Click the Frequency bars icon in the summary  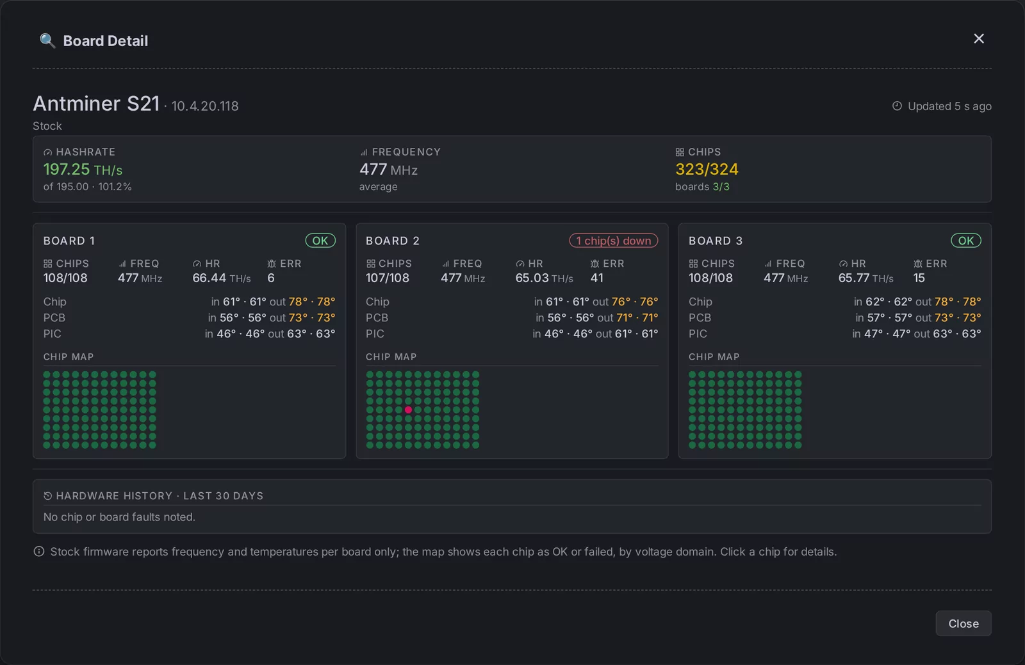click(364, 152)
